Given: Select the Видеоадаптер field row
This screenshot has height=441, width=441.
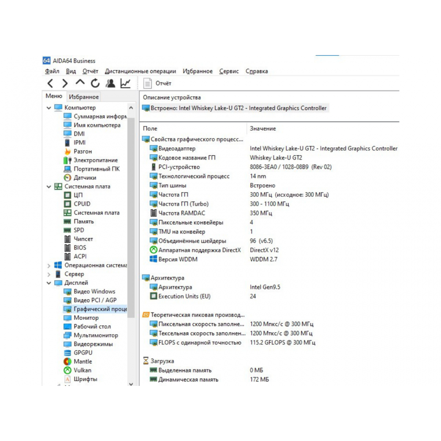Looking at the screenshot, I should coord(270,149).
